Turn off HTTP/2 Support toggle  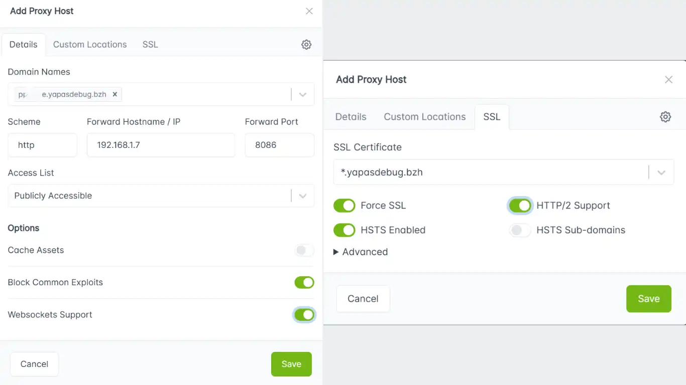[520, 206]
